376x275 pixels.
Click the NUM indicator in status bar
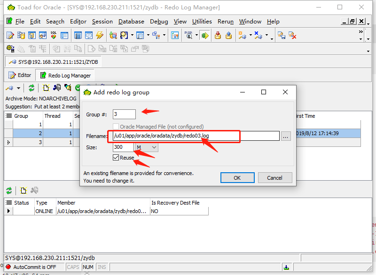(88, 267)
